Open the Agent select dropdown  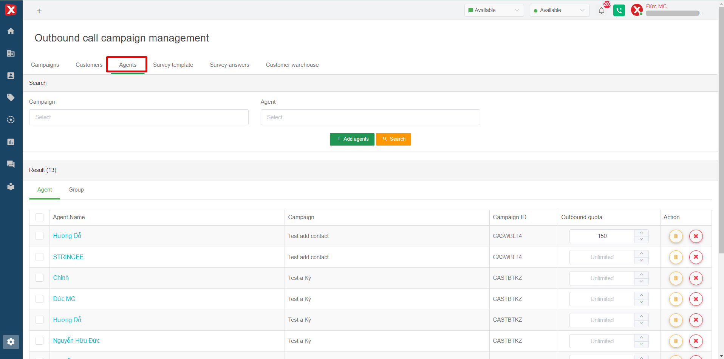tap(370, 117)
